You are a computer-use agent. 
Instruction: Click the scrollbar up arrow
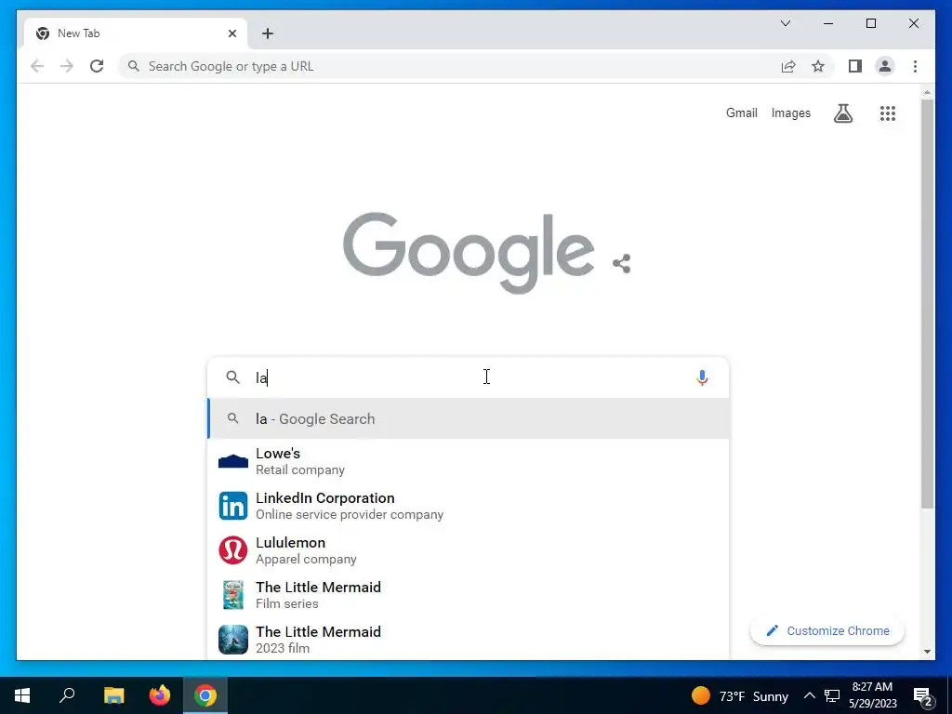pos(927,93)
